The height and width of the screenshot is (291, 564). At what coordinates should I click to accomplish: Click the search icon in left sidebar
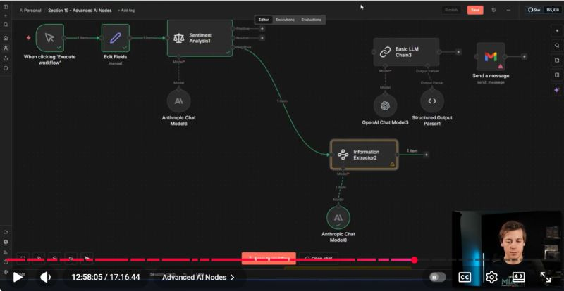coord(6,25)
